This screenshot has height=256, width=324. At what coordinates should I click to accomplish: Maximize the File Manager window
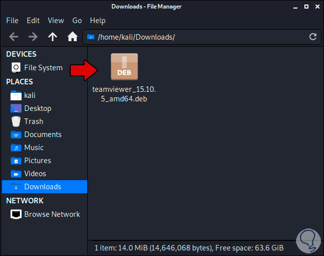(306, 7)
